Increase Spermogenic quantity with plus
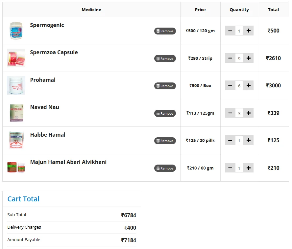 coord(248,31)
